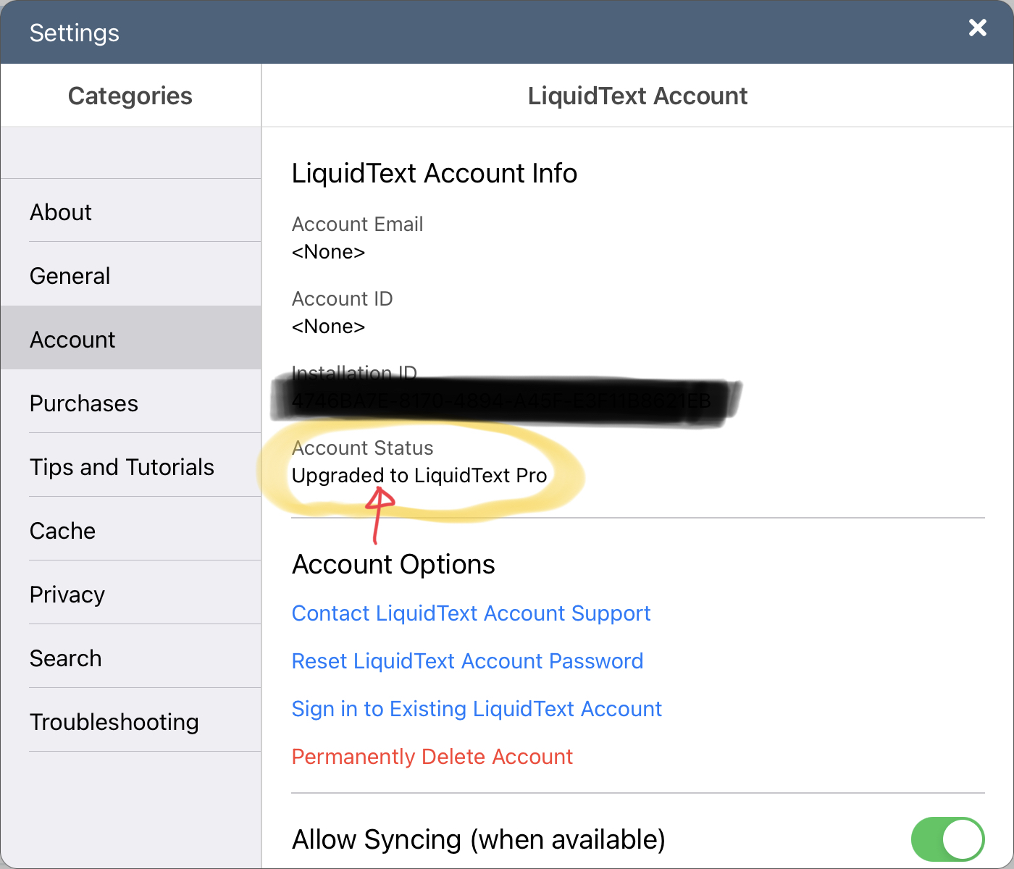Close the Settings dialog with X
This screenshot has height=869, width=1014.
pos(977,28)
